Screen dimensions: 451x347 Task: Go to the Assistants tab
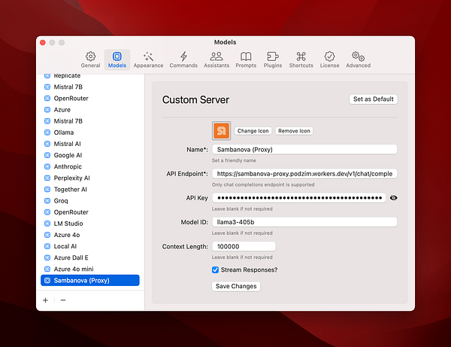coord(216,59)
